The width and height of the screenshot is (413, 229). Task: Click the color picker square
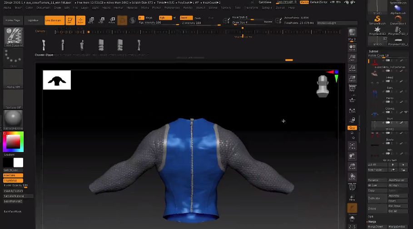click(13, 142)
